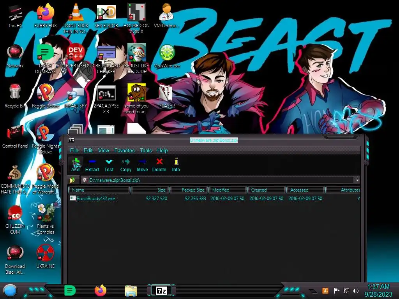Run the Test tool in 7-Zip

(109, 165)
